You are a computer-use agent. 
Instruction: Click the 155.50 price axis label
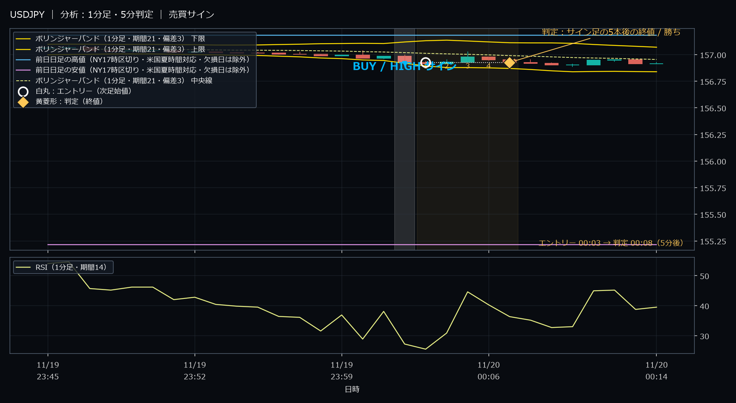coord(713,215)
